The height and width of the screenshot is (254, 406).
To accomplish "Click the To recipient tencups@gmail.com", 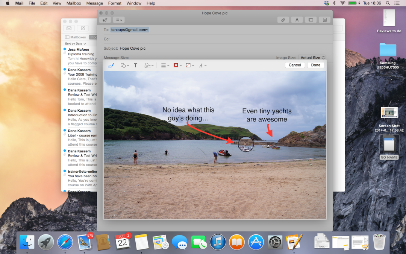I will (x=129, y=30).
